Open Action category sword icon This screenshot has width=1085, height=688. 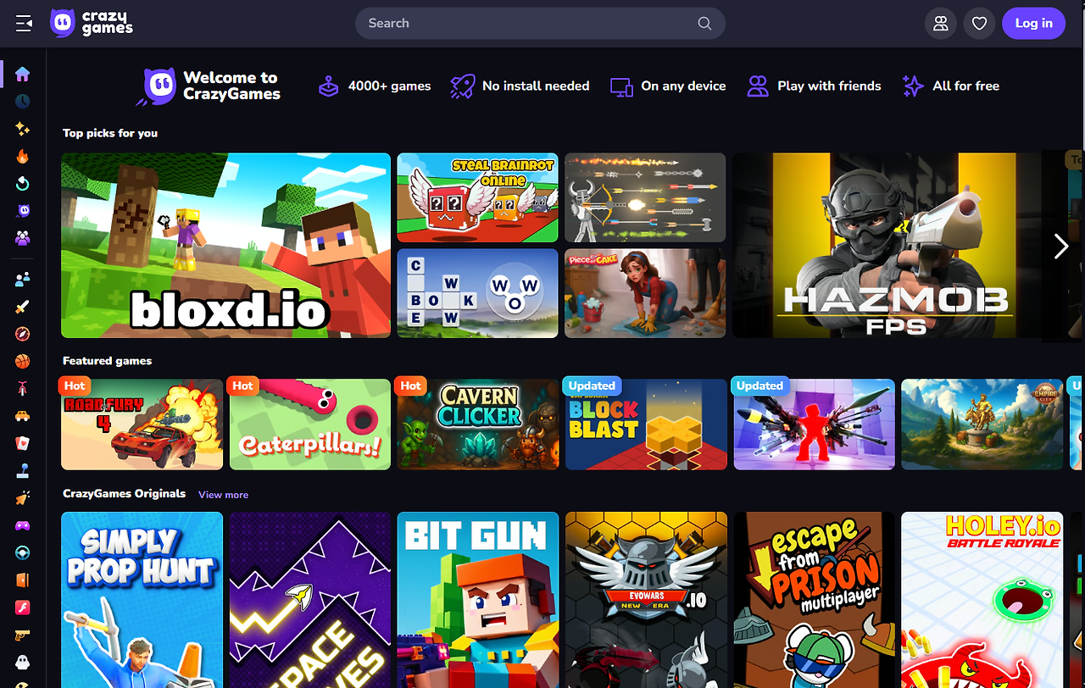(23, 307)
